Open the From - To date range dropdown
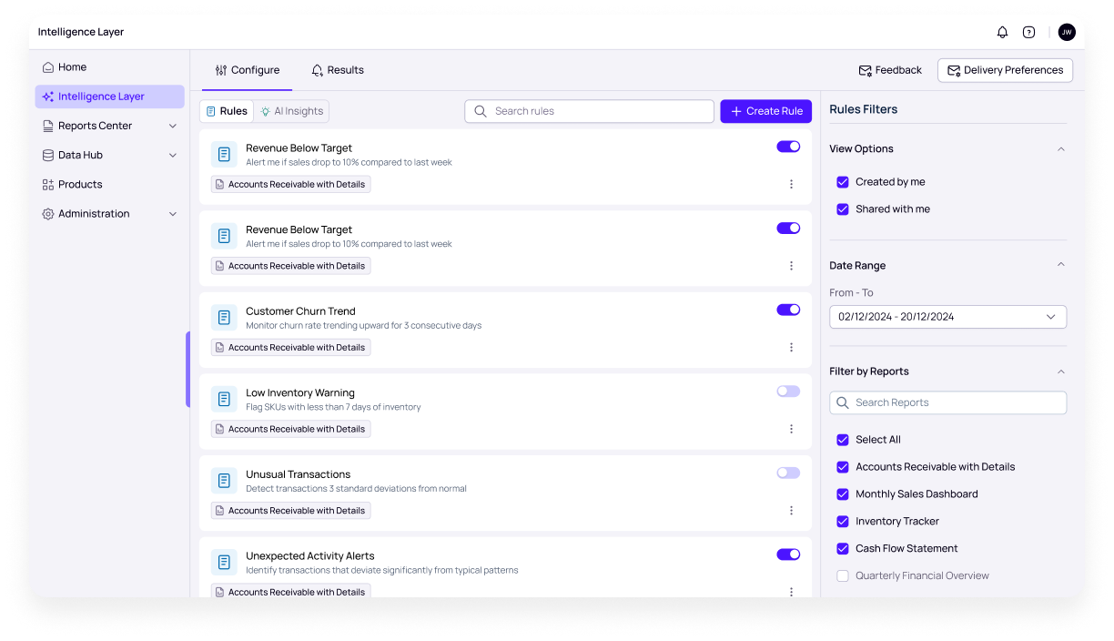The height and width of the screenshot is (641, 1114). (x=947, y=317)
